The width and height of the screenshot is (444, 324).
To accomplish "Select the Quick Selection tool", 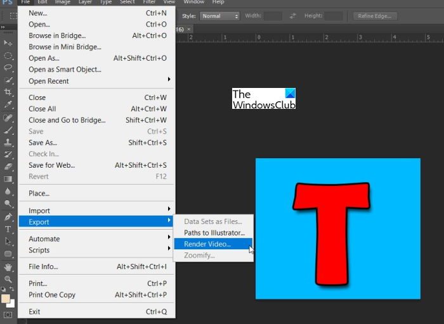I will coord(8,80).
